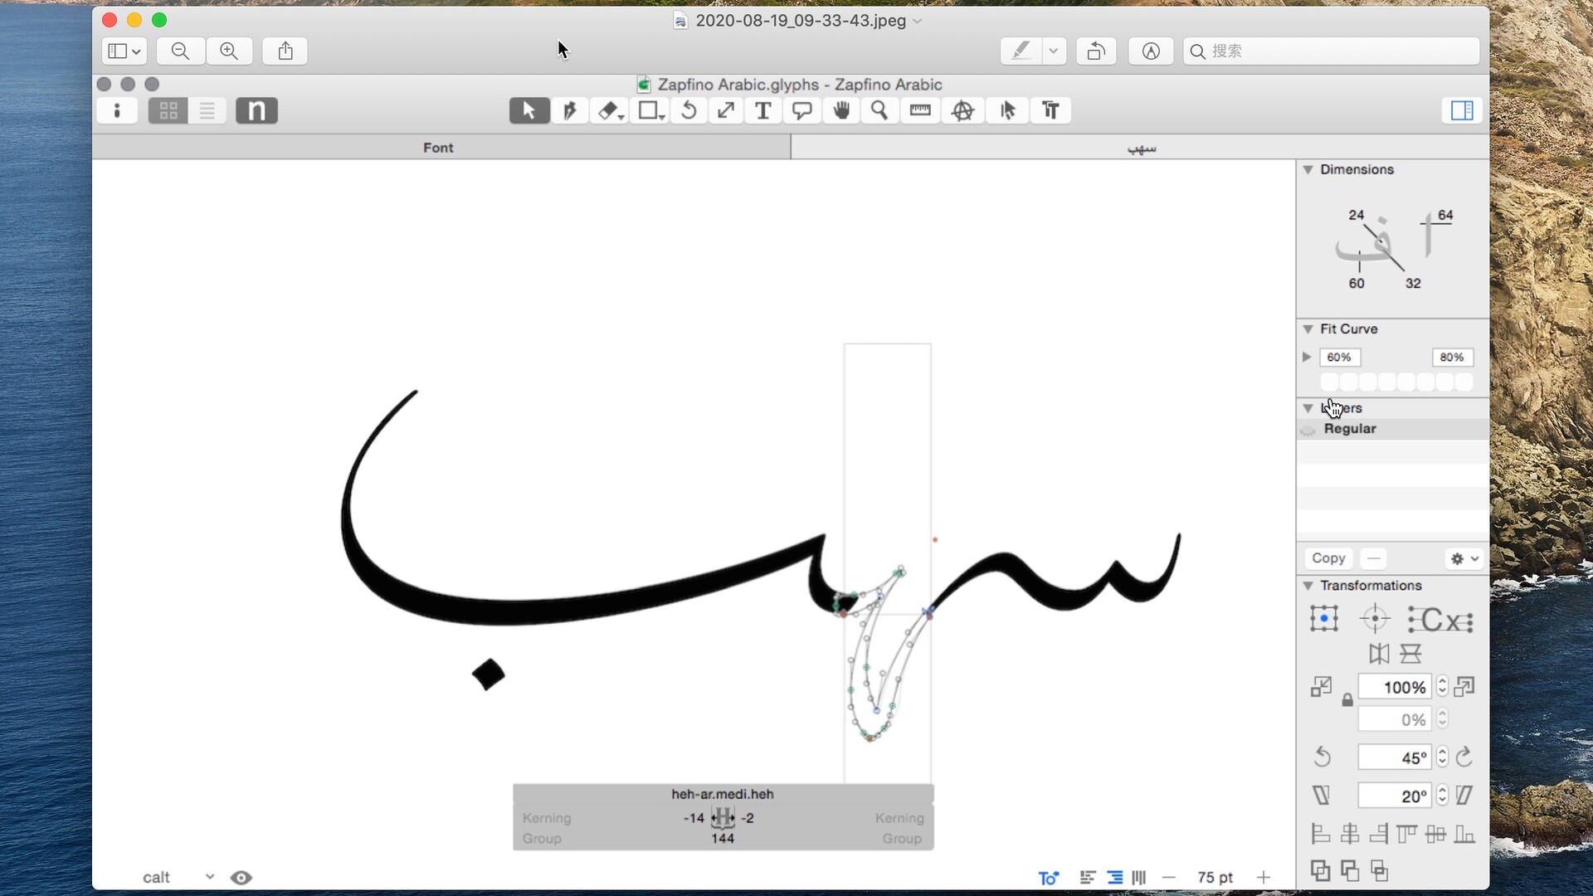The height and width of the screenshot is (896, 1593).
Task: Click the mirror horizontally icon in Transformations
Action: 1379,654
